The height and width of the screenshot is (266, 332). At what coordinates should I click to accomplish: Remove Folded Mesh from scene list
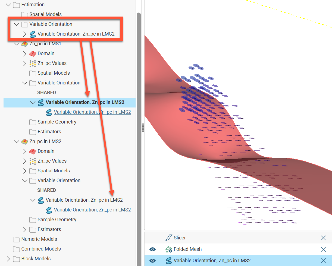323,249
